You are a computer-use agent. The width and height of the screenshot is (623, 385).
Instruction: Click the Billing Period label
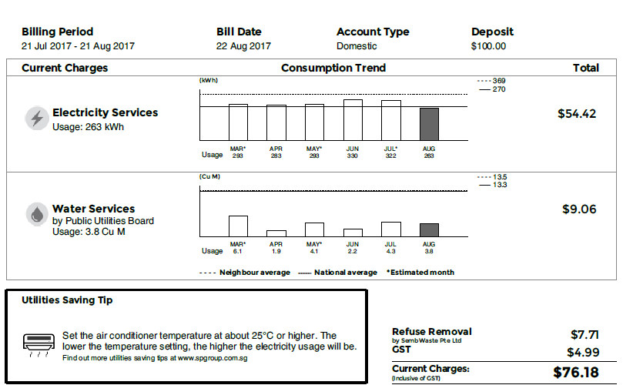coord(57,32)
